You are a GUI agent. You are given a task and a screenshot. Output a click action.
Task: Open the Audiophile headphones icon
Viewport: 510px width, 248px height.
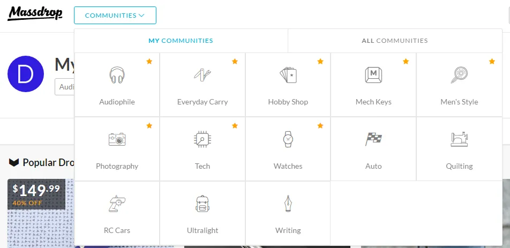pos(117,75)
